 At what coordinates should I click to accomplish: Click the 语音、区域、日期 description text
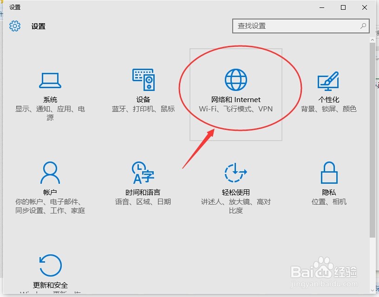pos(143,202)
